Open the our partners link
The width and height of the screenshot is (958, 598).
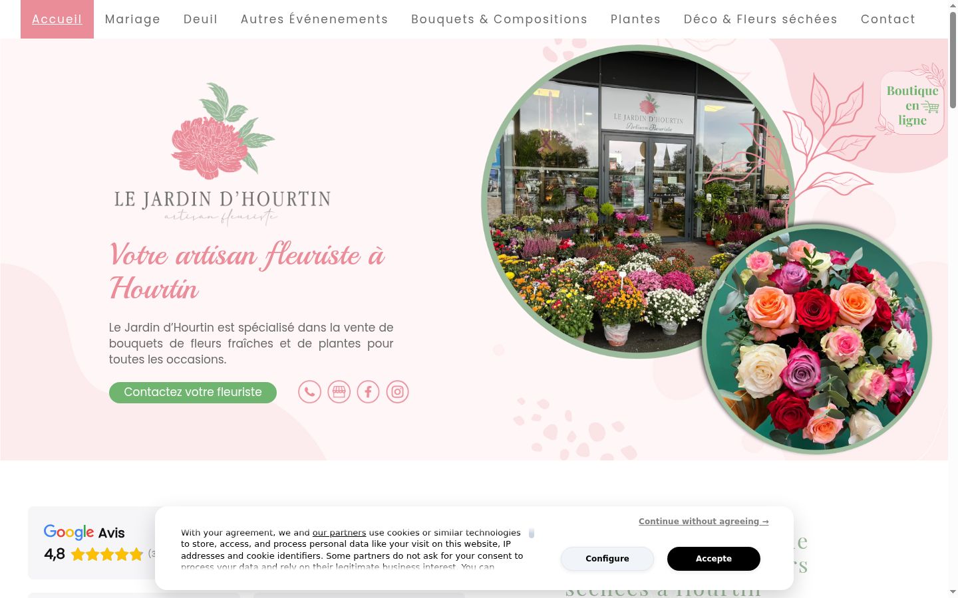[x=339, y=533]
